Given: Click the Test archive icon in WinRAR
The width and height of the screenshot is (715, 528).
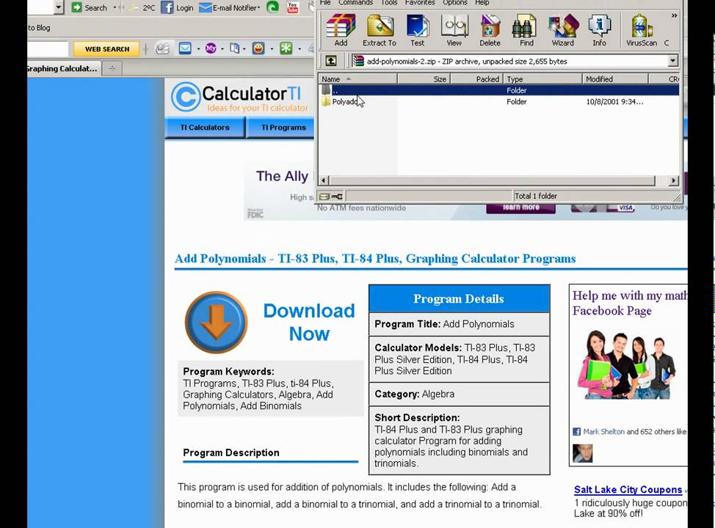Looking at the screenshot, I should click(417, 30).
